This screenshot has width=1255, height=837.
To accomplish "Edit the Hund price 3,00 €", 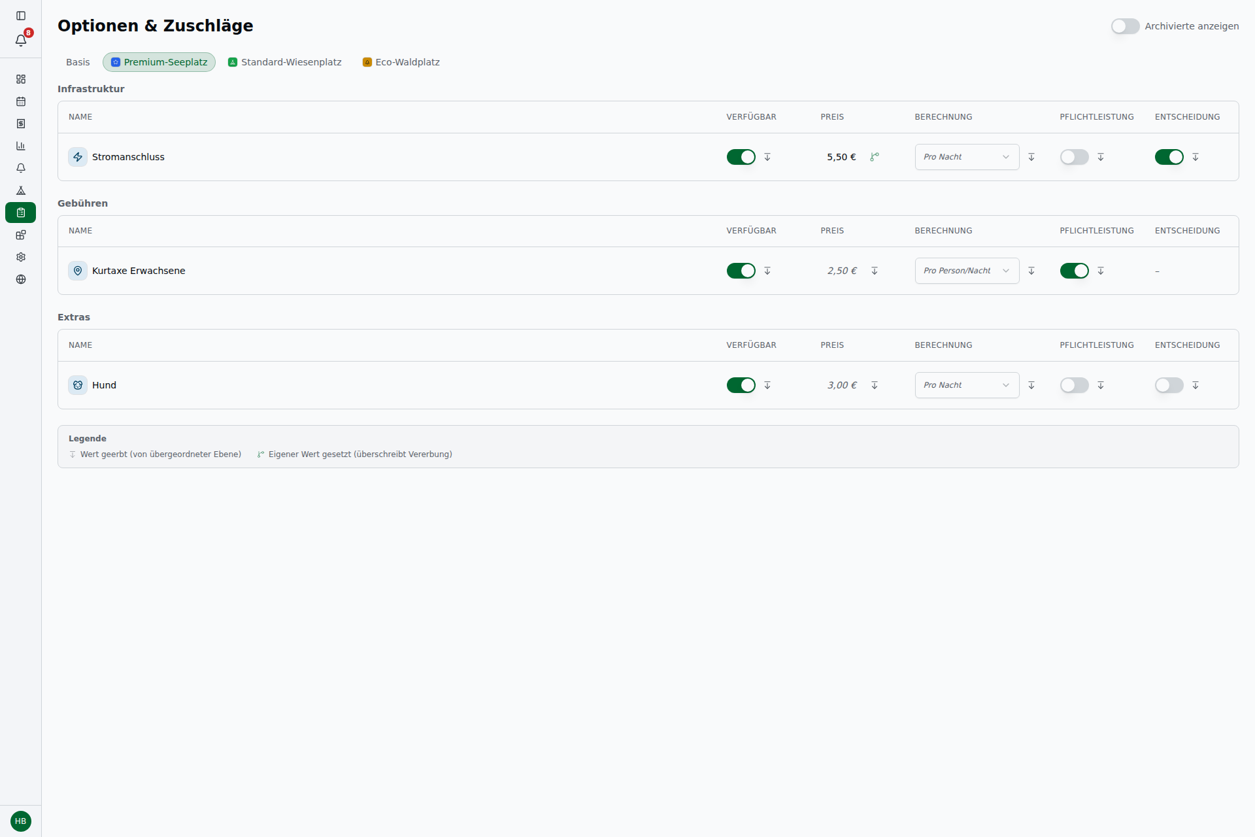I will click(842, 385).
